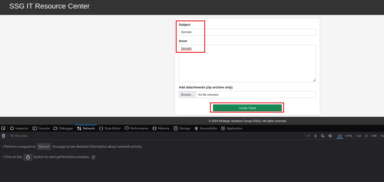The width and height of the screenshot is (384, 182).
Task: Open the Debugger tab
Action: [63, 128]
